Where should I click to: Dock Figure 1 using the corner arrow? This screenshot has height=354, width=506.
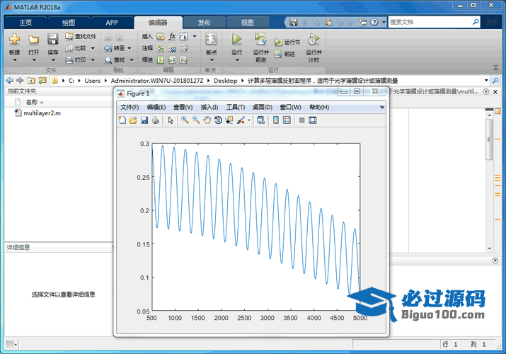point(381,107)
